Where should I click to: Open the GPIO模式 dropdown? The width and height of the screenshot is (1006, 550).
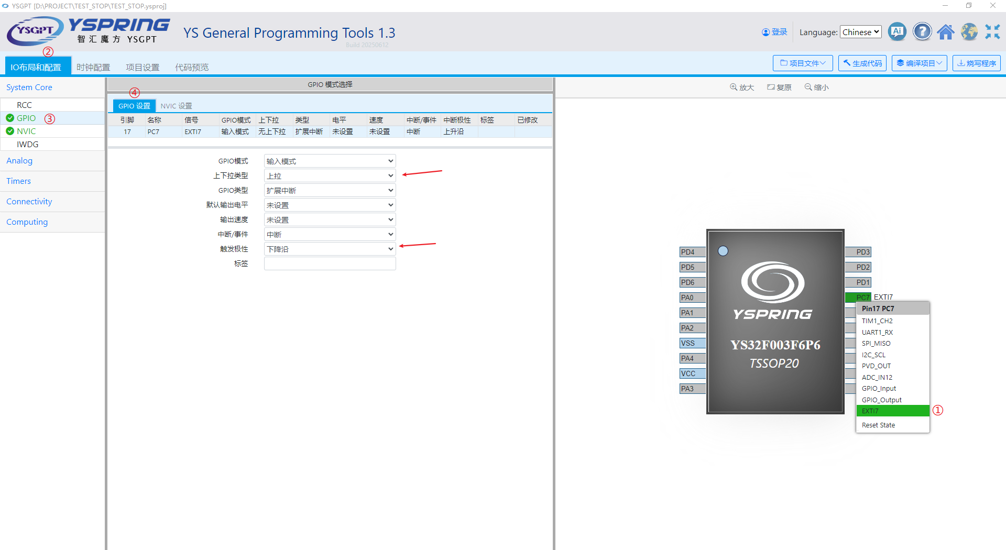click(330, 161)
